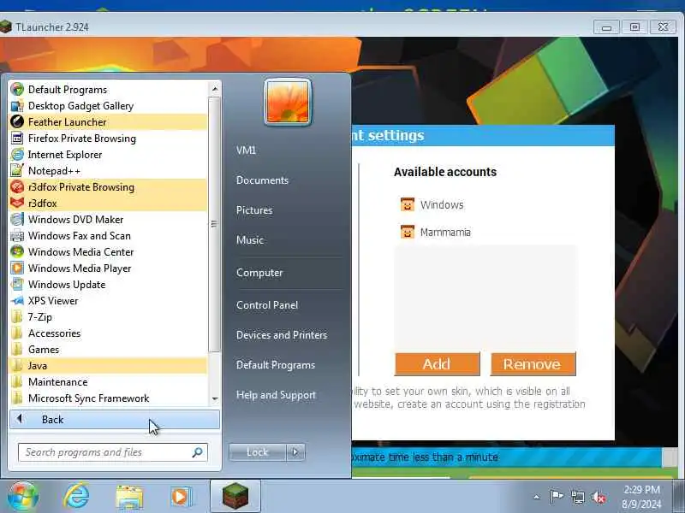Click the network tray icon
The width and height of the screenshot is (685, 513).
(577, 497)
